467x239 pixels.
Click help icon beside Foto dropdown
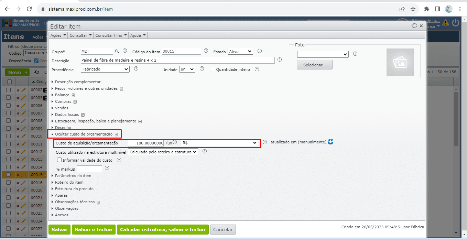click(x=355, y=54)
